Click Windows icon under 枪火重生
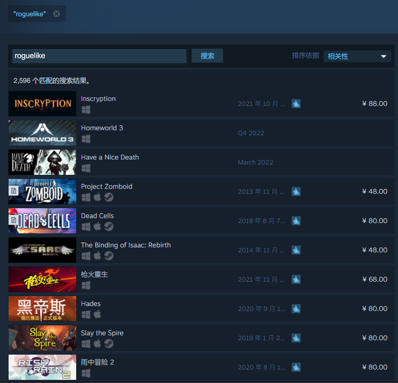The height and width of the screenshot is (383, 398). (86, 285)
